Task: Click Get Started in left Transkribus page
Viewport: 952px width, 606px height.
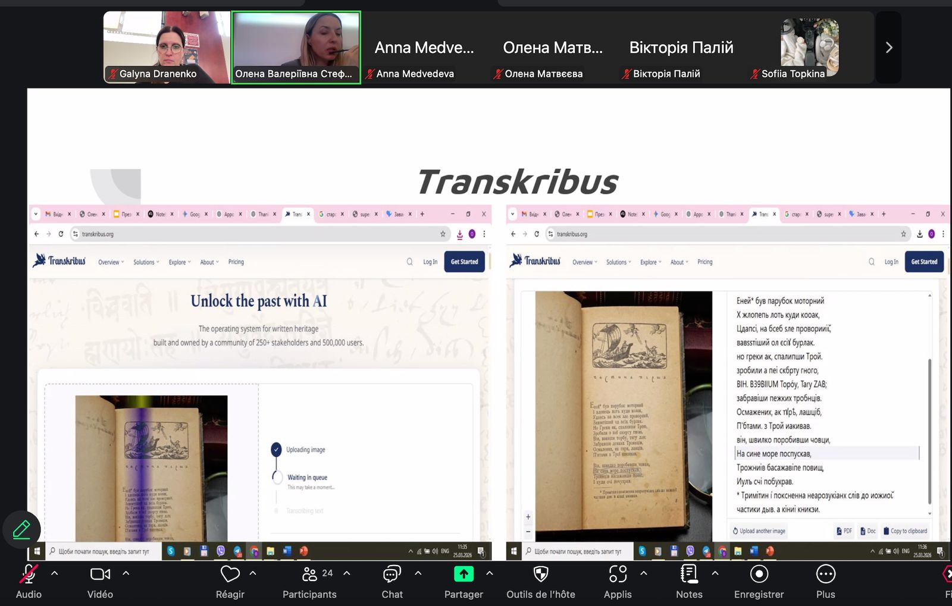Action: click(x=465, y=262)
